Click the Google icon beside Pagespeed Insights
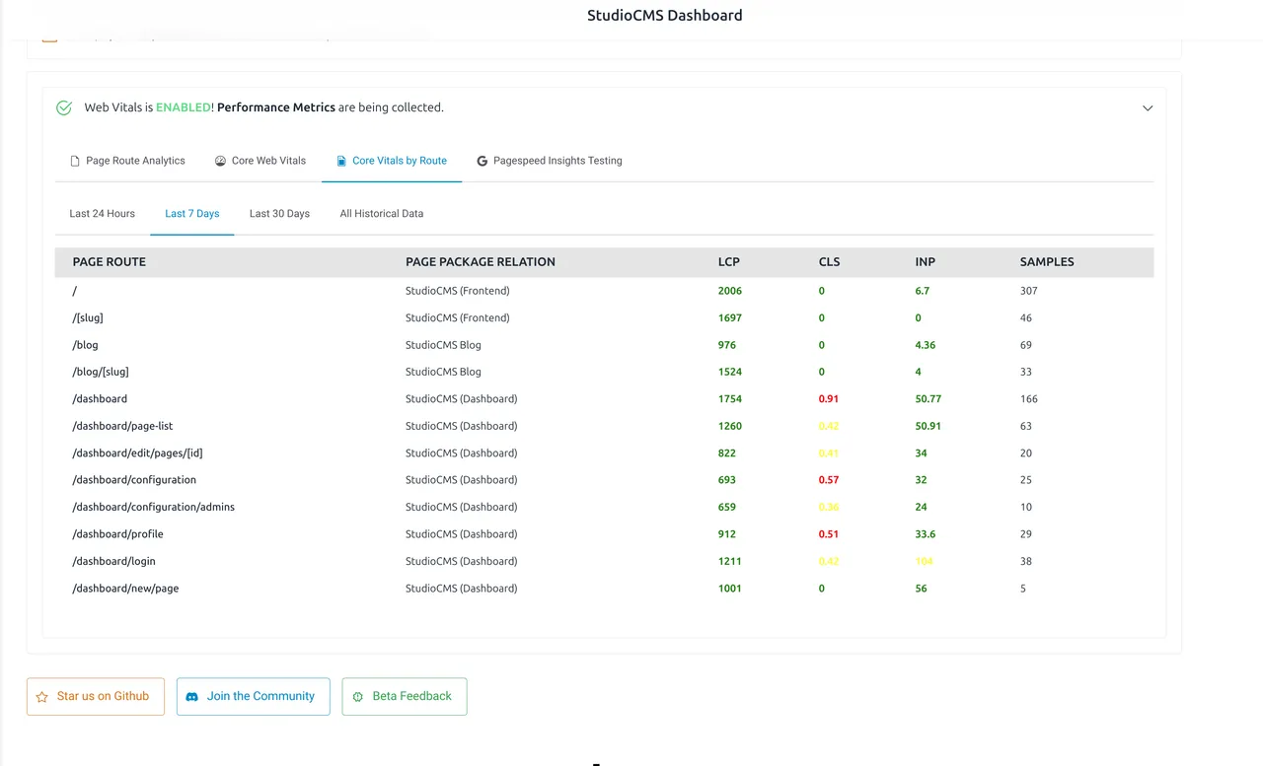Screen dimensions: 1263x766 click(x=483, y=161)
